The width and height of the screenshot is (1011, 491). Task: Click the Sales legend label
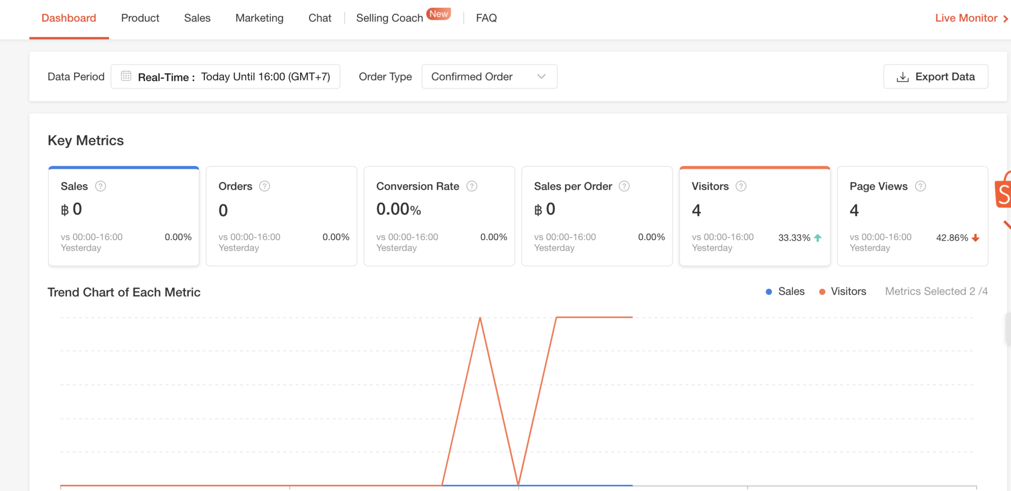point(791,291)
